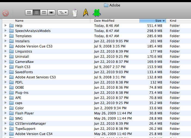The height and width of the screenshot is (138, 191).
Task: Expand the SavedFonts folder
Action: (5, 72)
